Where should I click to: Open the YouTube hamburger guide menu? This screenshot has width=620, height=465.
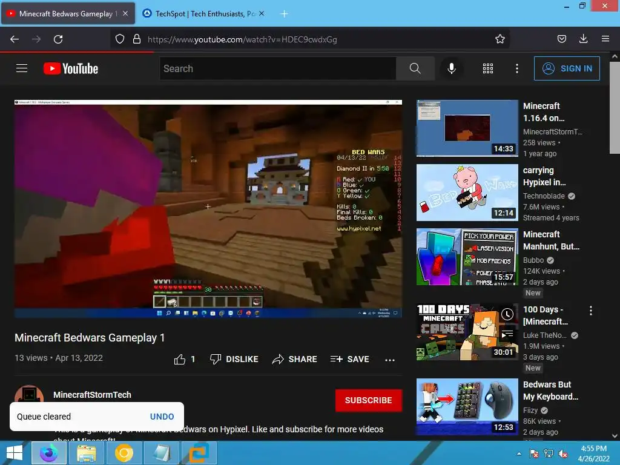point(22,68)
